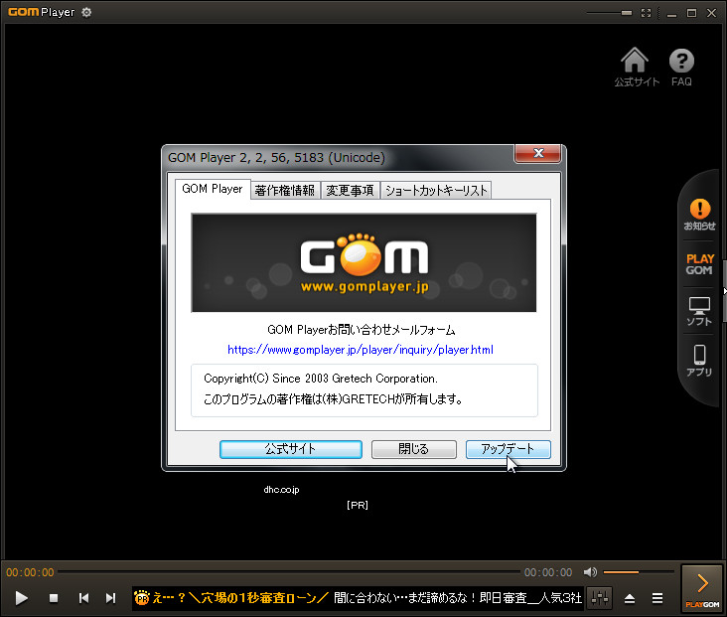Adjust the title bar transparency slider
This screenshot has height=617, width=727.
[x=609, y=13]
